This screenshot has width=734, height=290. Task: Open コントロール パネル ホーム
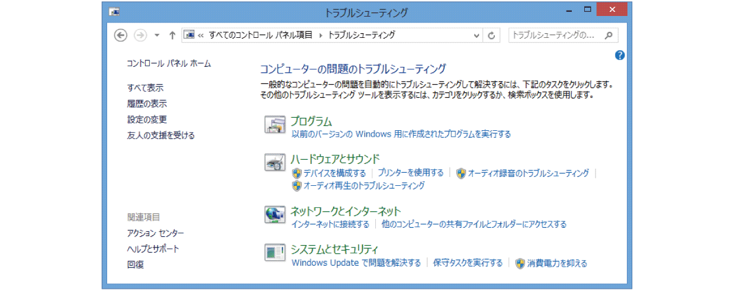pyautogui.click(x=169, y=63)
